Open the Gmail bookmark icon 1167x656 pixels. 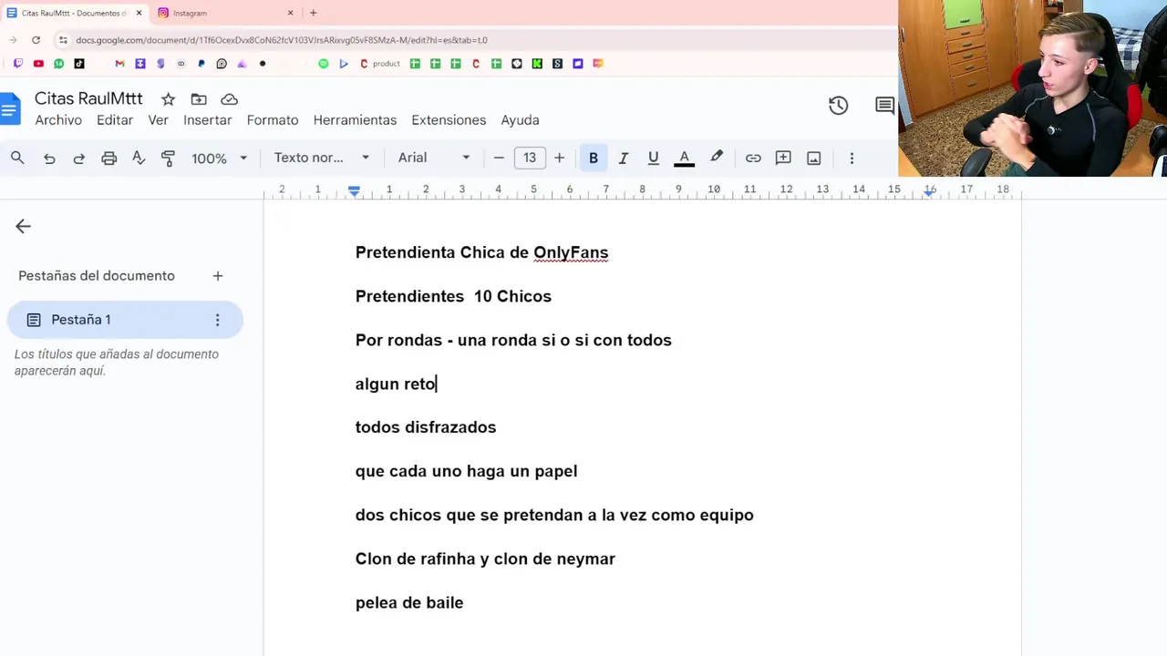119,64
